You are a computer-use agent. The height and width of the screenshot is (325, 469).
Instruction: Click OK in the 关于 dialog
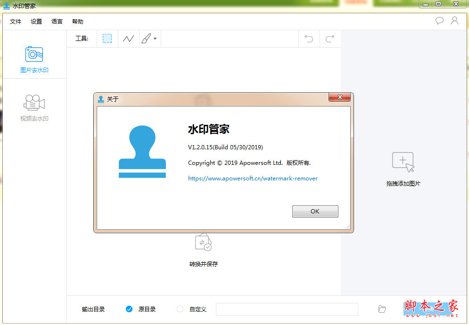click(x=315, y=211)
